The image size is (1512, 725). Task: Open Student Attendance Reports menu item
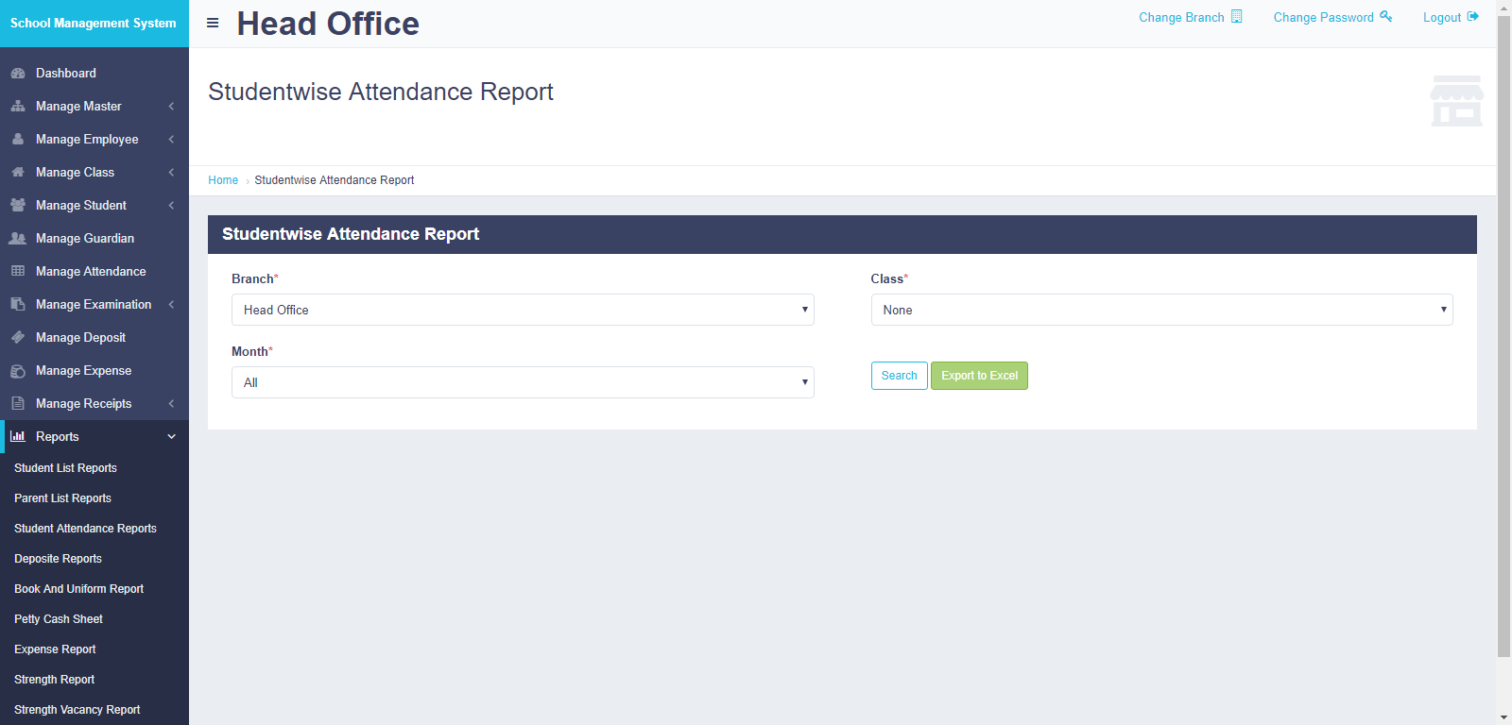[85, 529]
